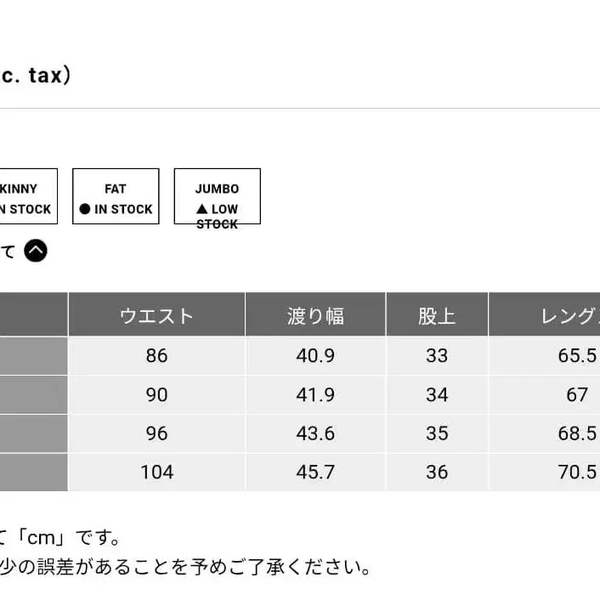Click the waist value 90 cell

tap(156, 394)
